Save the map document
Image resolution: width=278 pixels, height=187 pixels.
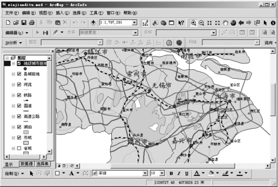pos(24,22)
